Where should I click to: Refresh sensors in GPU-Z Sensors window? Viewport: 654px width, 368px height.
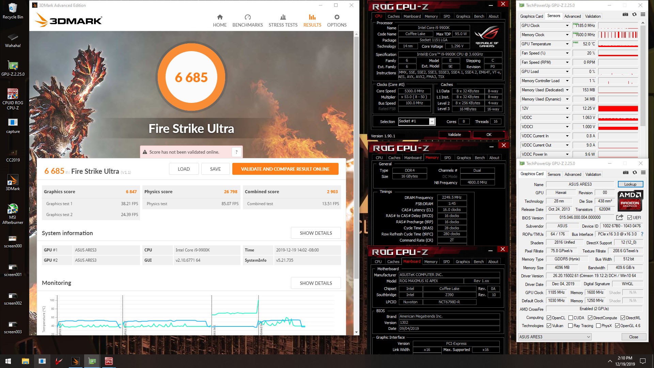point(634,14)
